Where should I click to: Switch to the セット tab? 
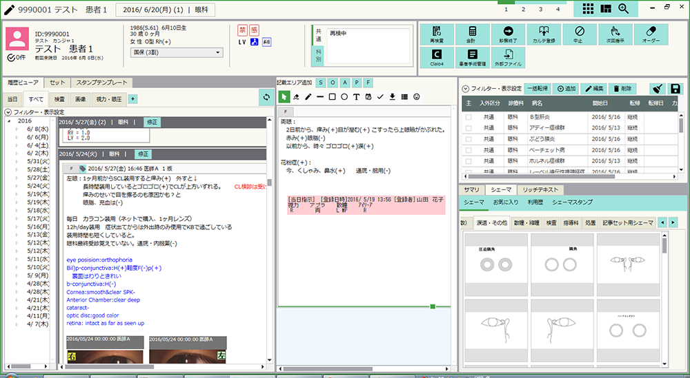click(57, 83)
